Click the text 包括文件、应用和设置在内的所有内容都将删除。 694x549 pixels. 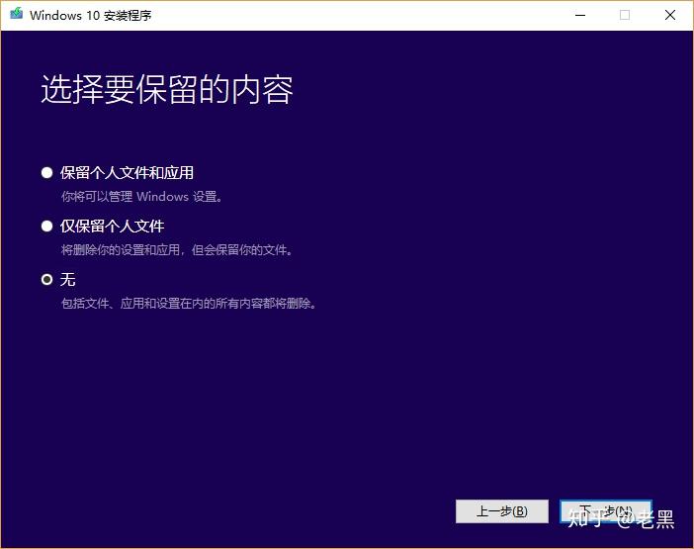click(x=189, y=304)
